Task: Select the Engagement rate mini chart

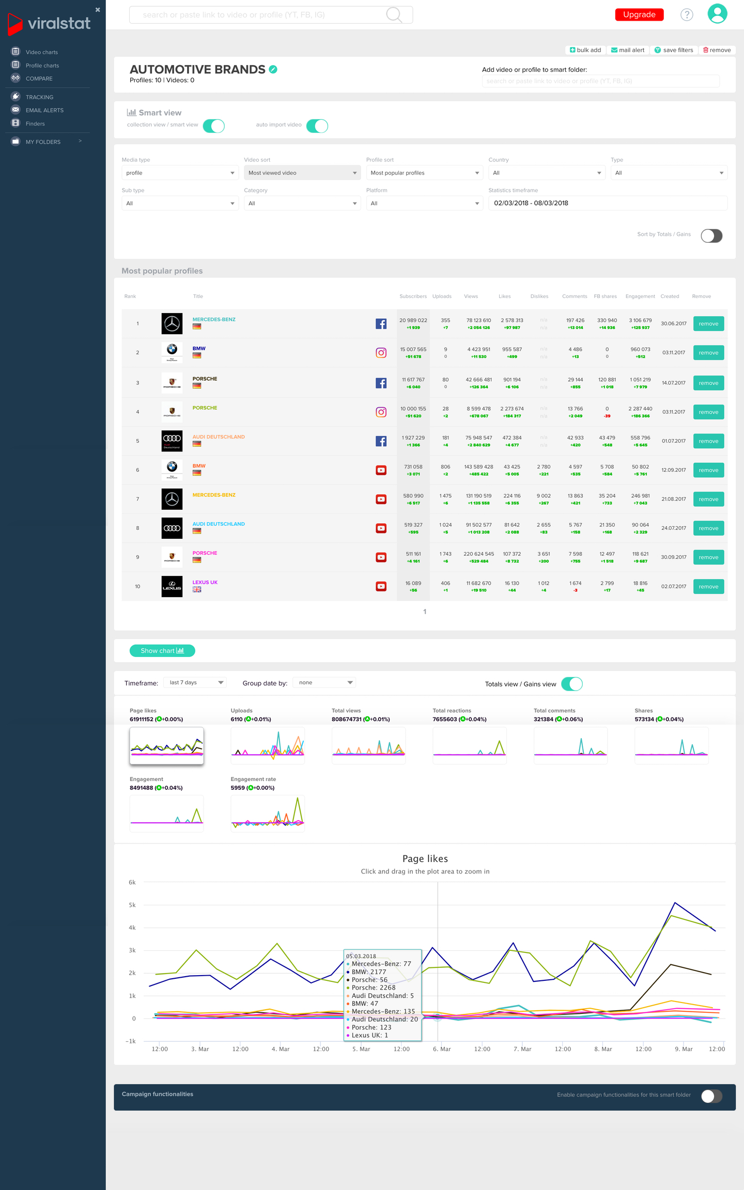Action: pyautogui.click(x=268, y=814)
